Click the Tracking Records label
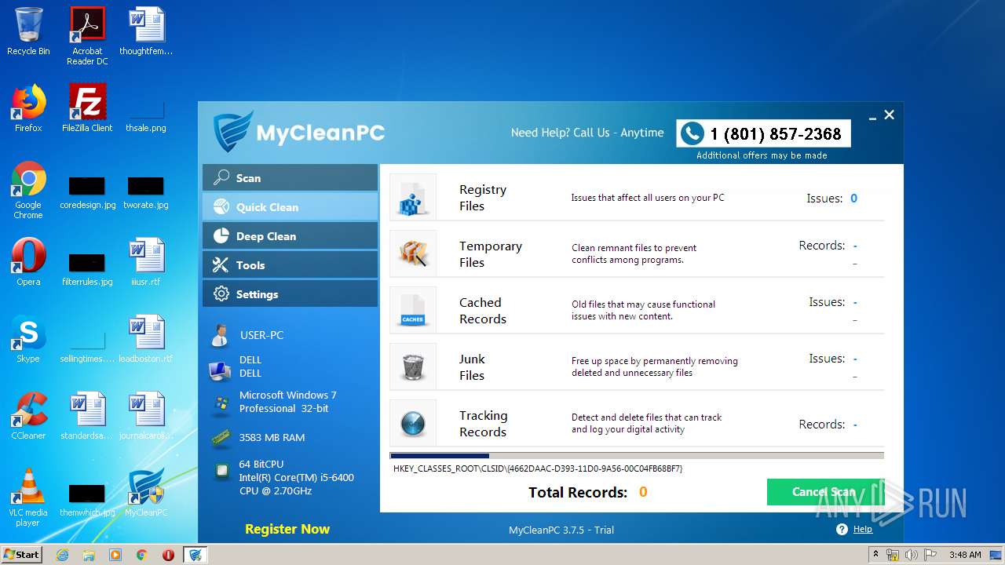 [x=484, y=424]
